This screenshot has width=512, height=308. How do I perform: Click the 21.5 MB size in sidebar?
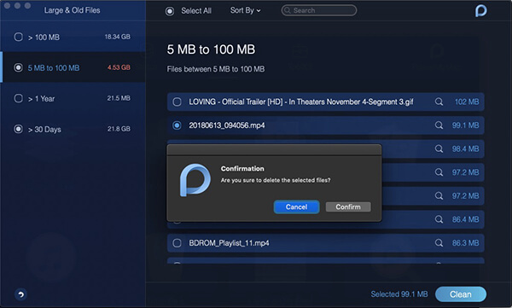pos(119,98)
